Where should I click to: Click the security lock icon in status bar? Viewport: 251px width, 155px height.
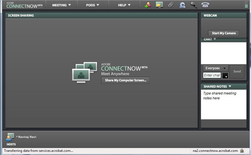(x=242, y=151)
